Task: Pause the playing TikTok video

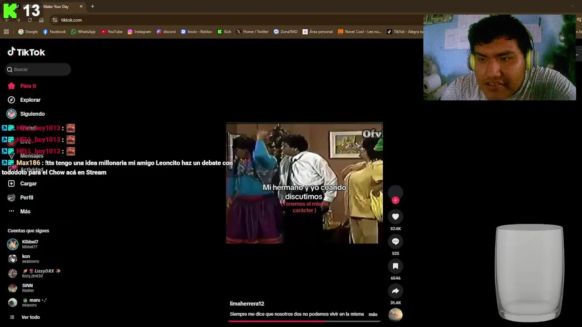Action: pos(304,183)
